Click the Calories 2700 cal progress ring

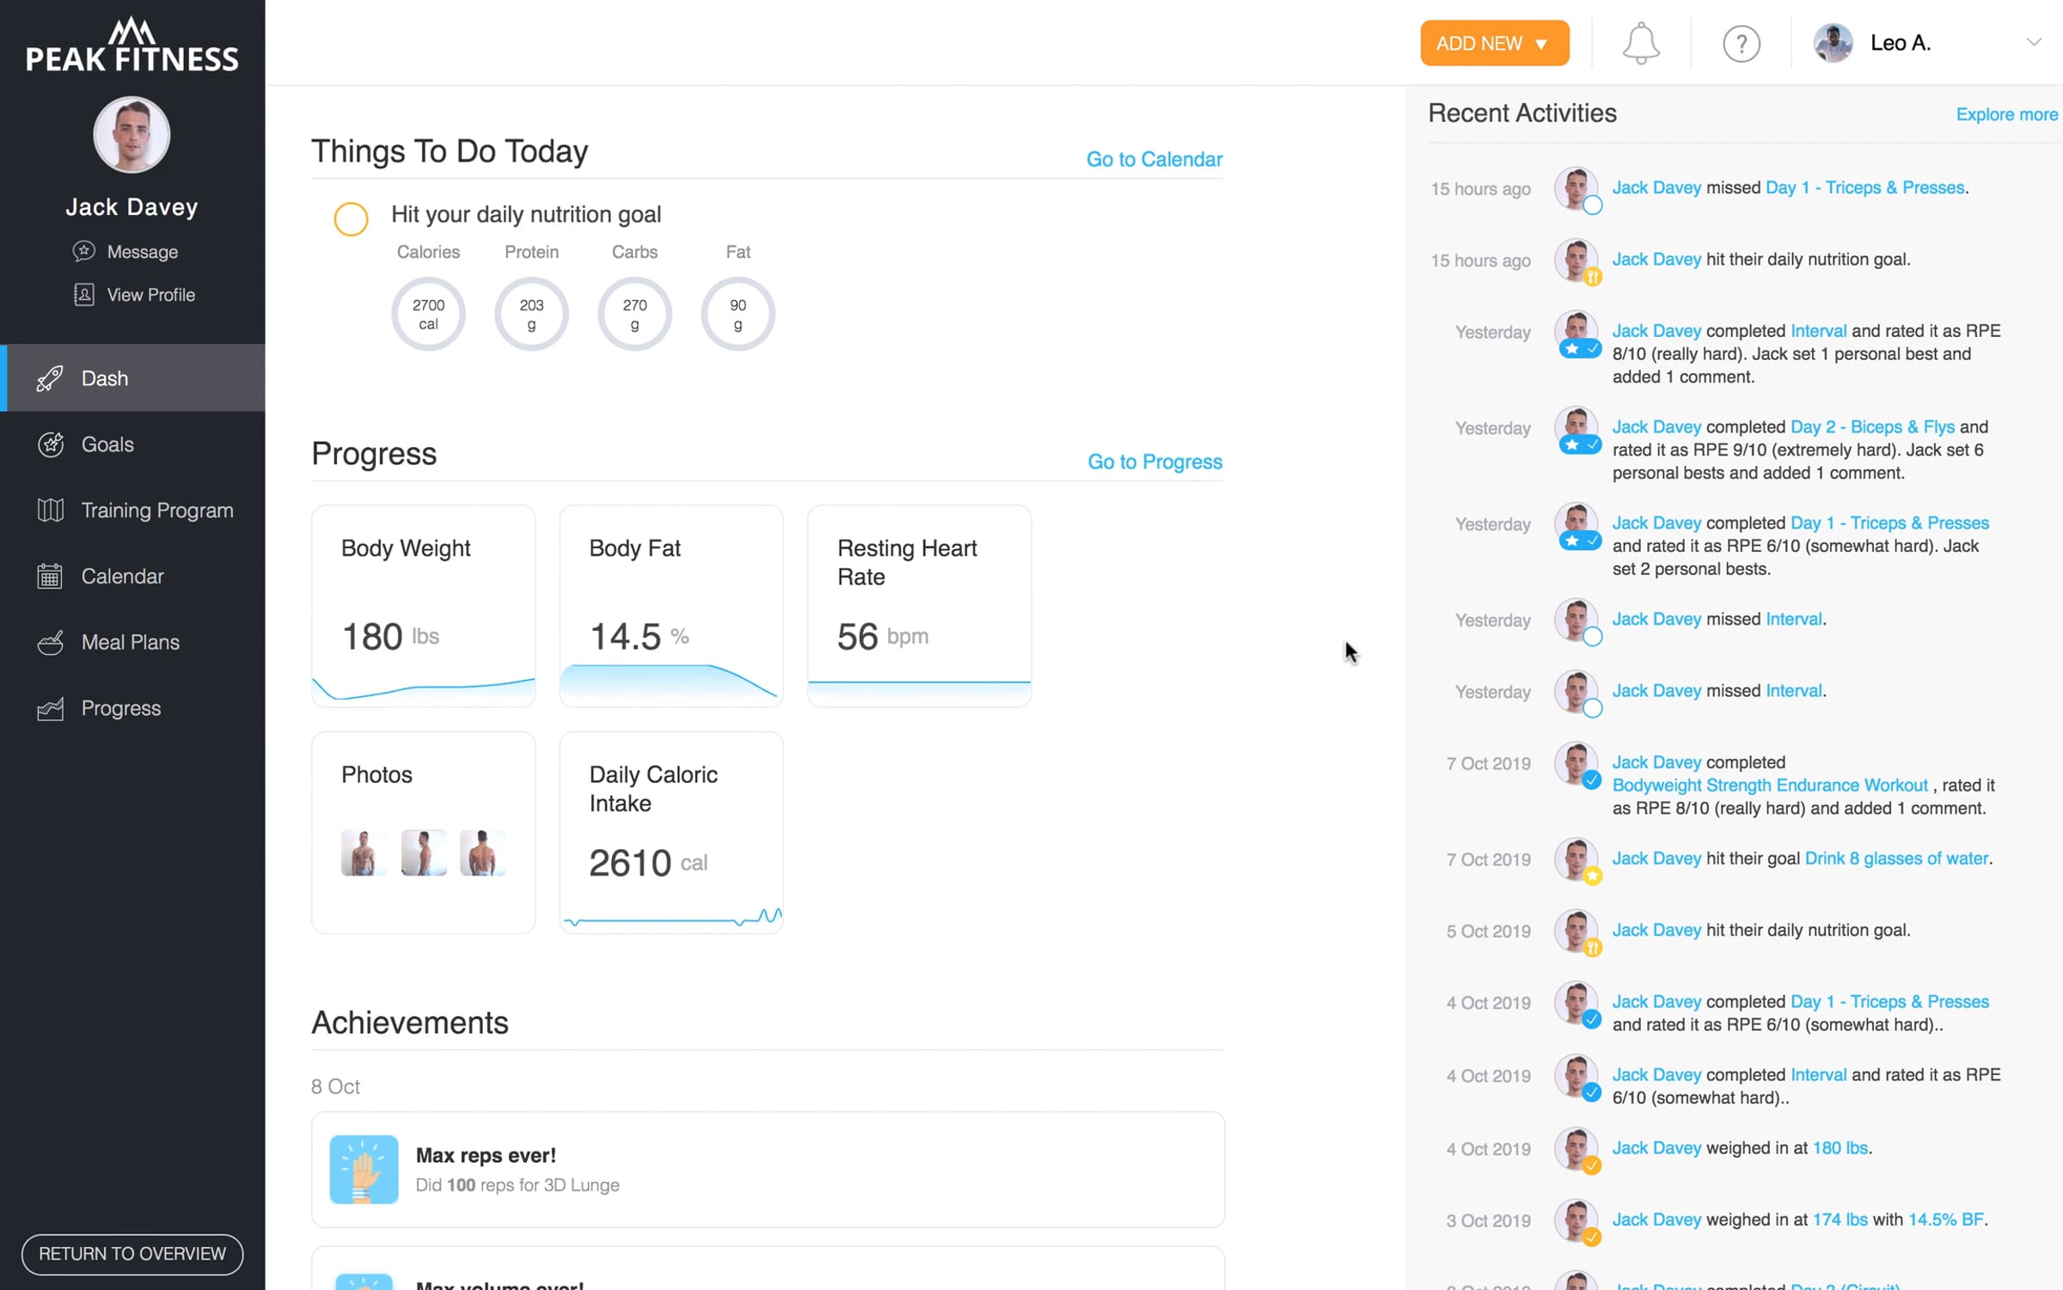point(428,314)
